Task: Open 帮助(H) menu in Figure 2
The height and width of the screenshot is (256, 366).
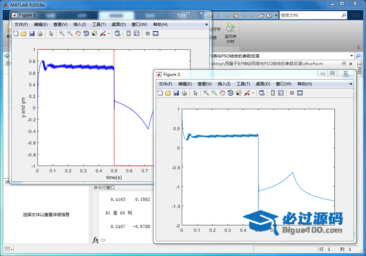Action: 305,84
